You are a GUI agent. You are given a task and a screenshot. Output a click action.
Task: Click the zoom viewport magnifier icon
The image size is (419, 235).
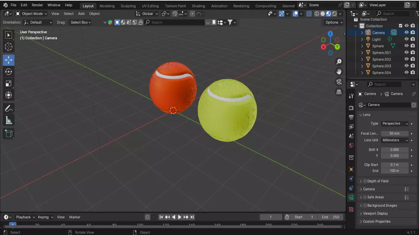(x=339, y=62)
